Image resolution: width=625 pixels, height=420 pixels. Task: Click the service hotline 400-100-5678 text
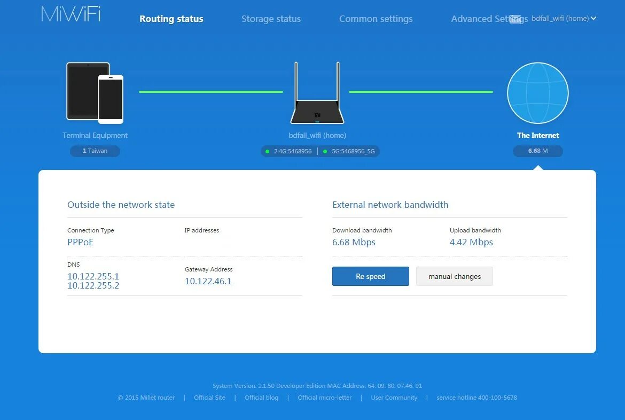point(476,398)
